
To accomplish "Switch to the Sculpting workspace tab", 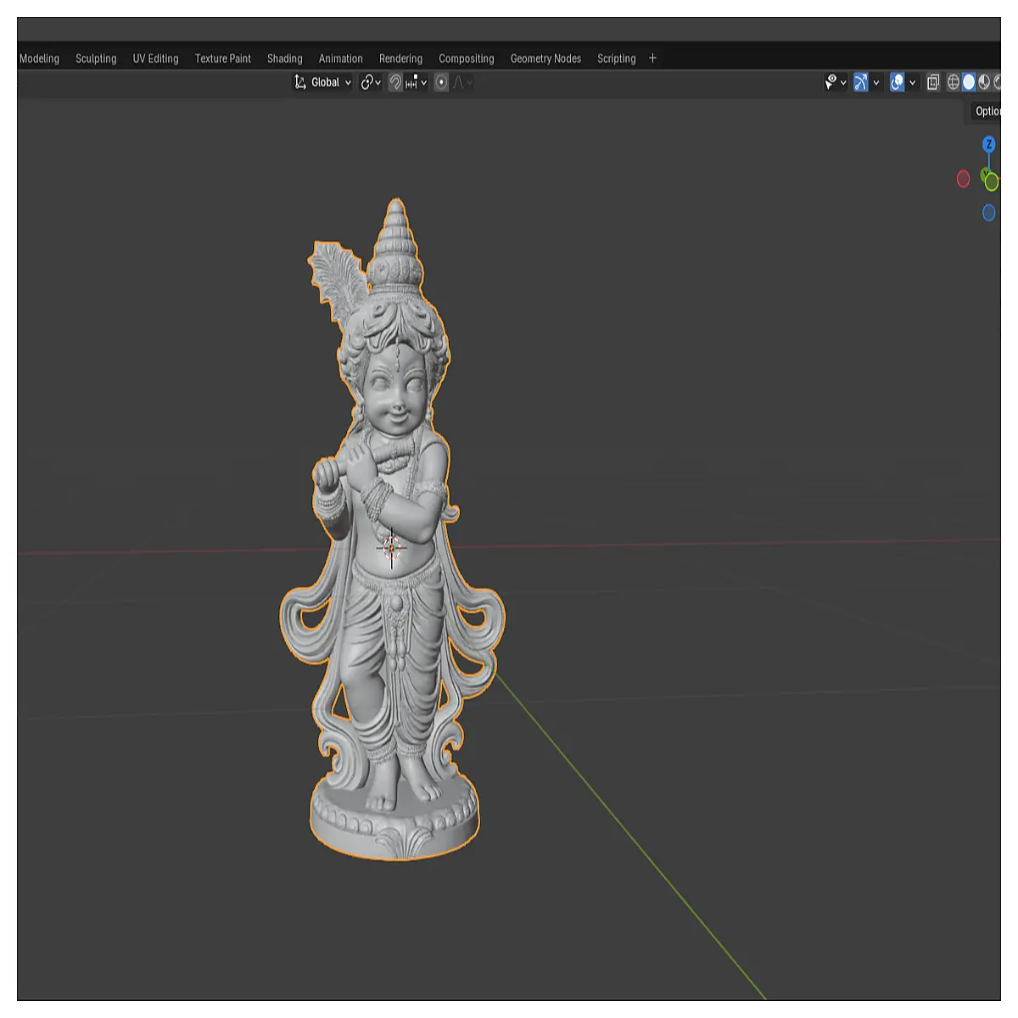I will pos(96,59).
